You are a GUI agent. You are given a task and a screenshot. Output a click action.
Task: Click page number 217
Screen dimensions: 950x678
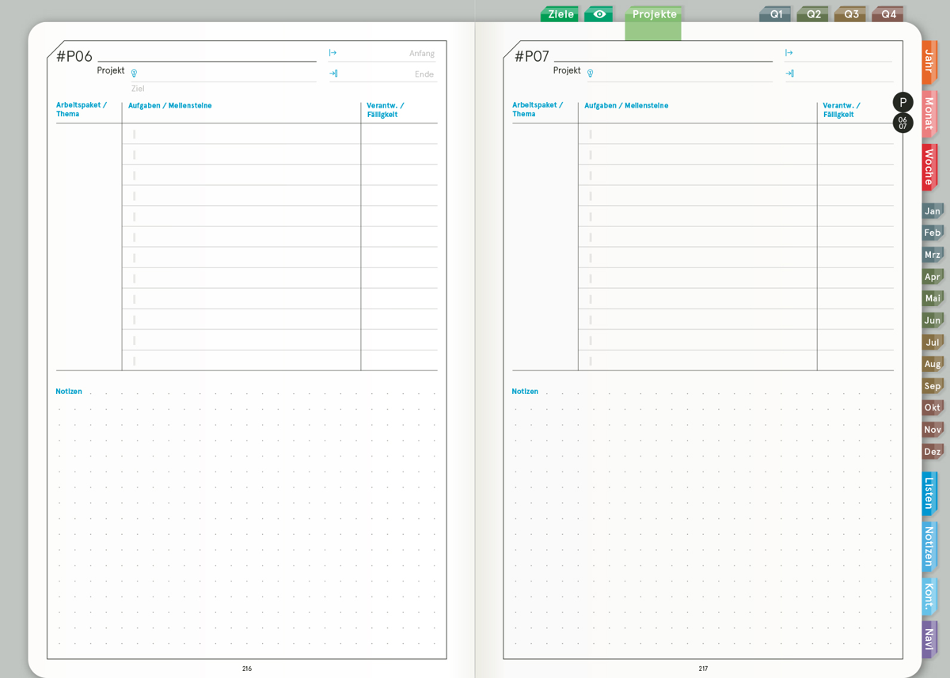pos(703,669)
